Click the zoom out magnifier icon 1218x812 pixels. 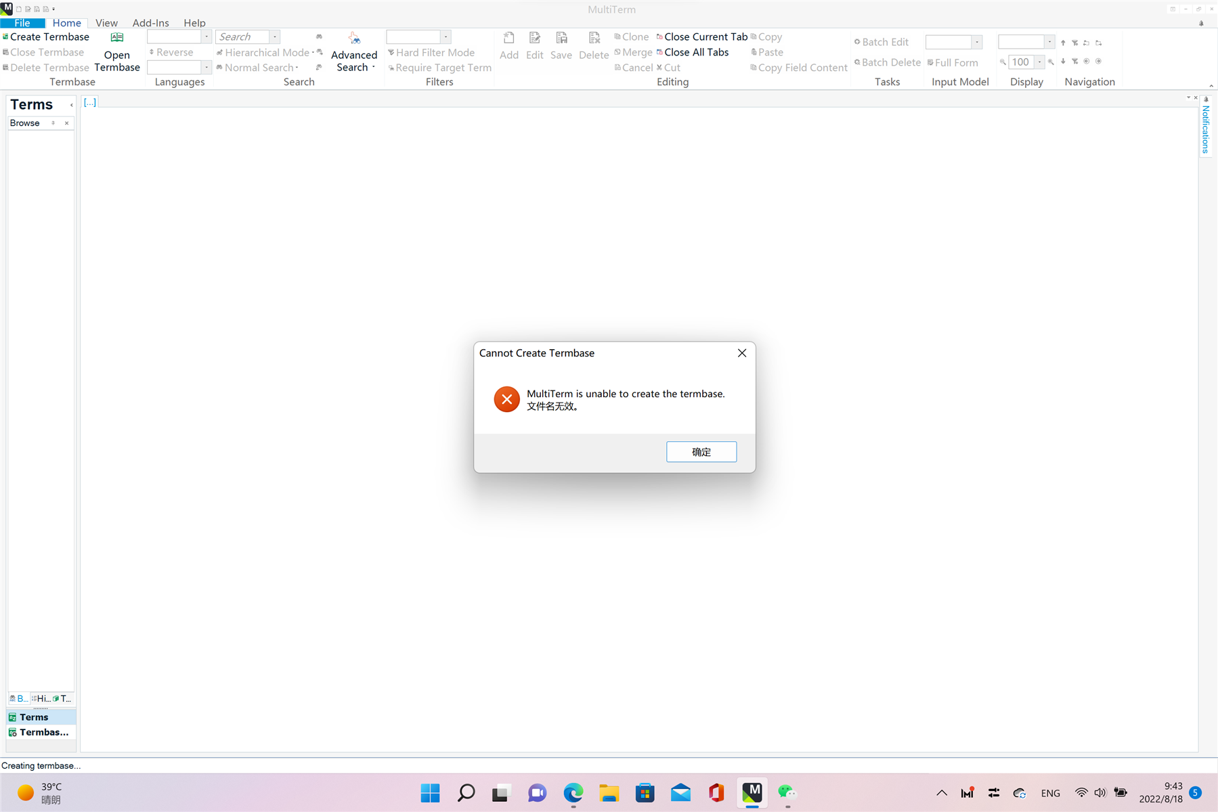click(1003, 62)
